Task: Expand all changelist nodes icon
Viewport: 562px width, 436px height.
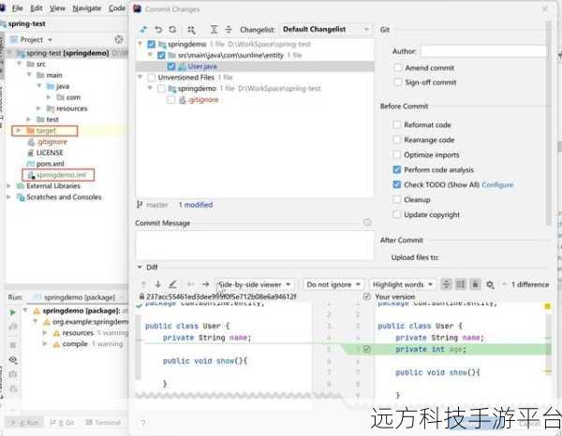Action: tap(214, 30)
